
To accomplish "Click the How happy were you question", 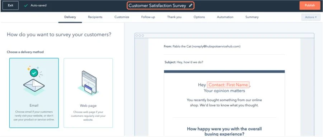I will click(224, 132).
